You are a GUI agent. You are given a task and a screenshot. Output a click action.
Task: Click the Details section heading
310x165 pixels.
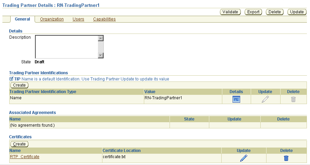coord(16,31)
